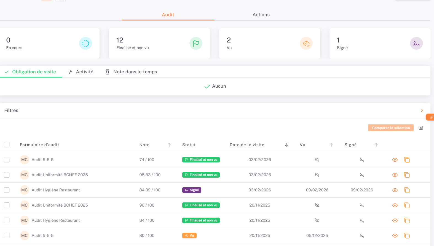Click the En cours spinner icon

(85, 43)
